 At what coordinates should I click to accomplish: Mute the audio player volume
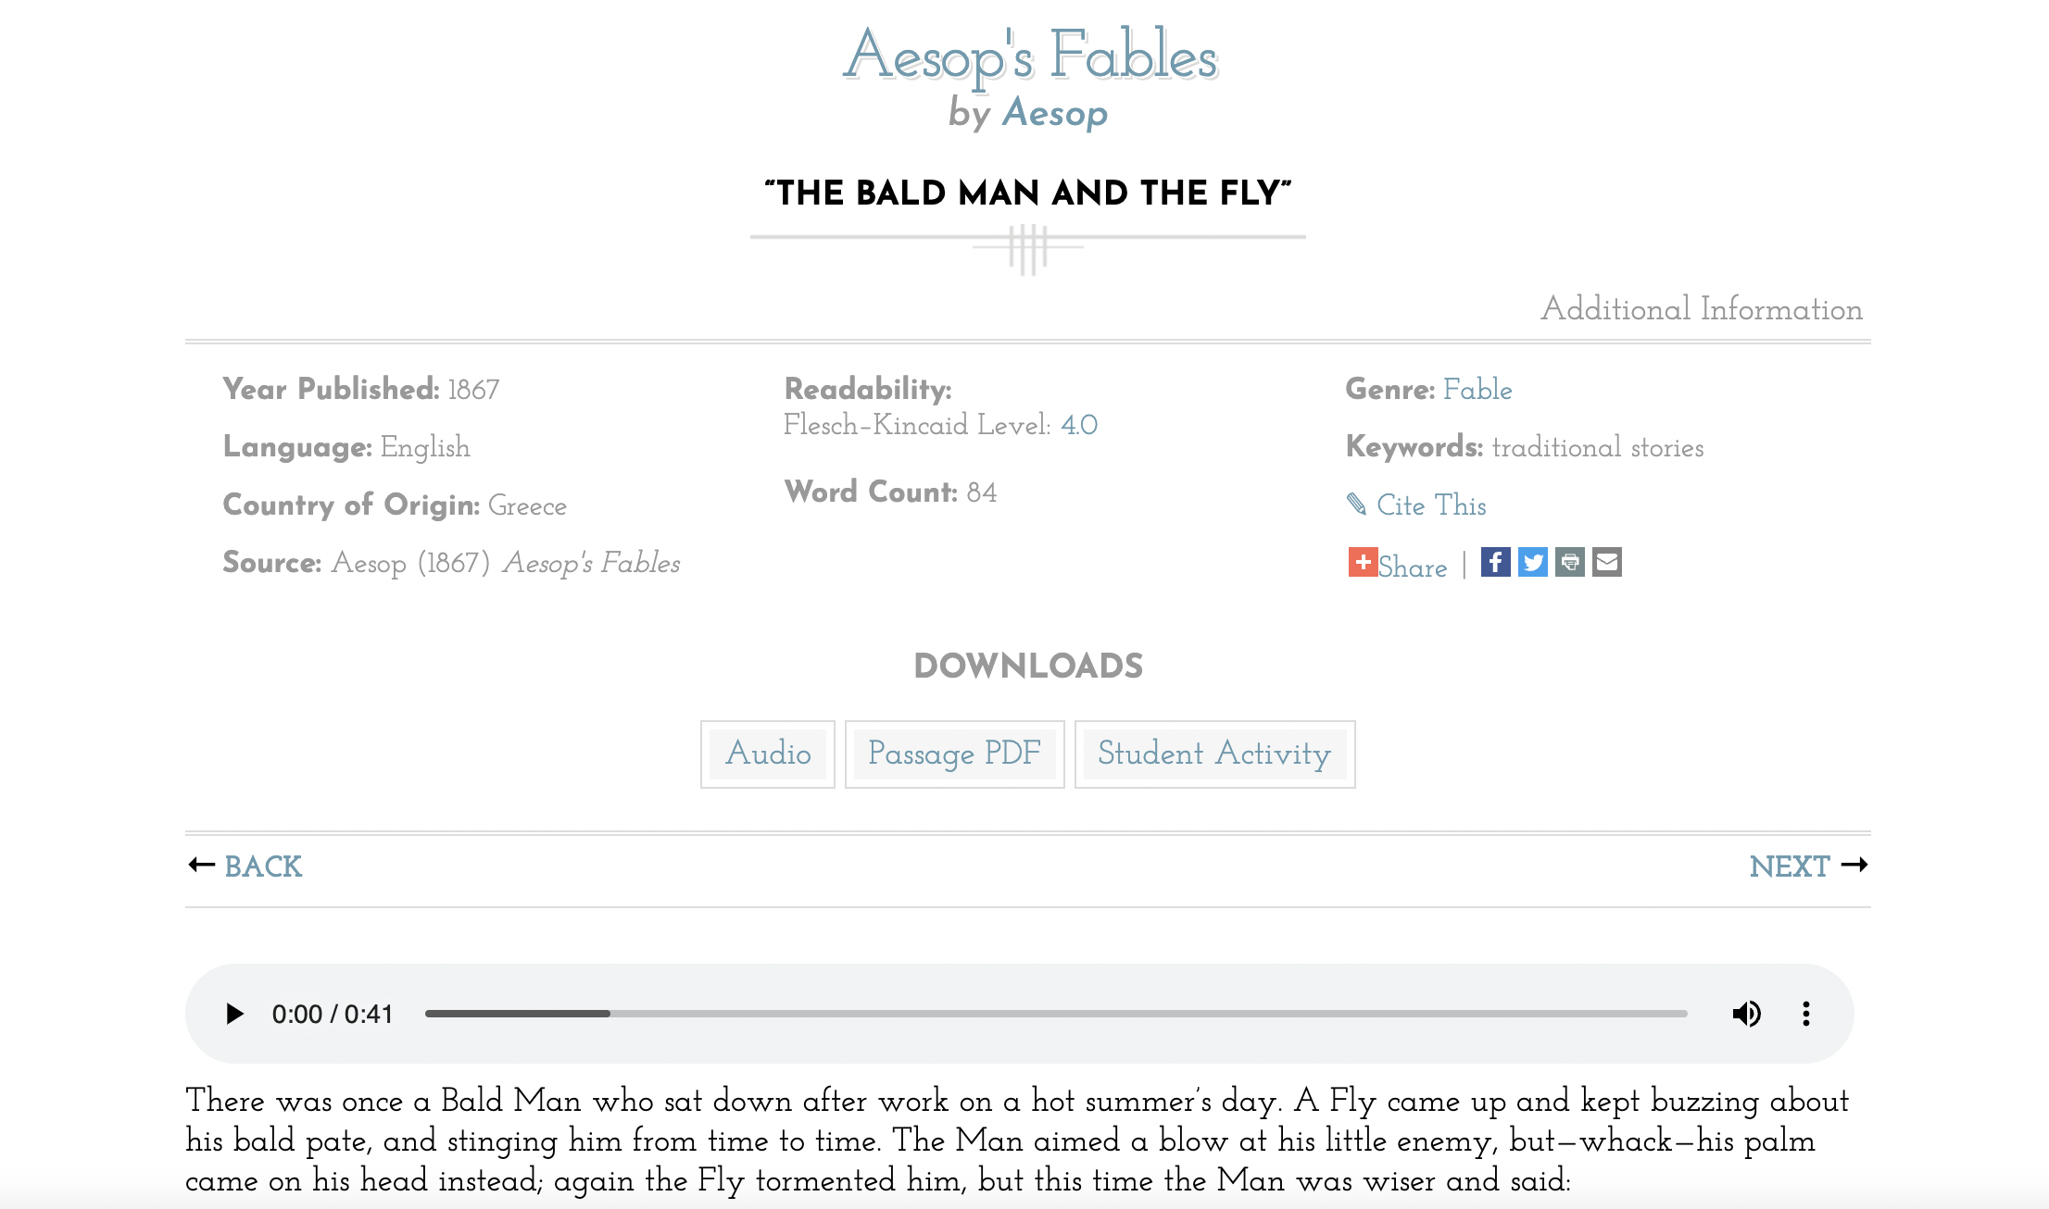pyautogui.click(x=1748, y=1014)
